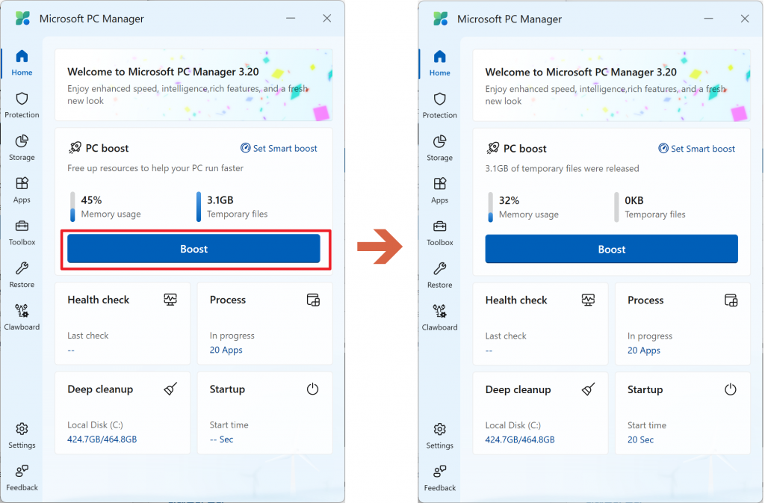Click Set Smart boost link in left window
Image resolution: width=765 pixels, height=503 pixels.
point(279,148)
